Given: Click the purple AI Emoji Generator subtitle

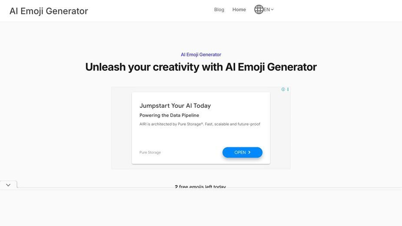Looking at the screenshot, I should pos(201,55).
